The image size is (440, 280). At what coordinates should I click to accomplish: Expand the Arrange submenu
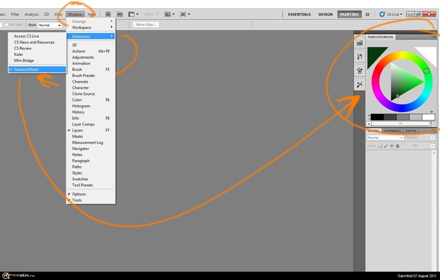[91, 21]
